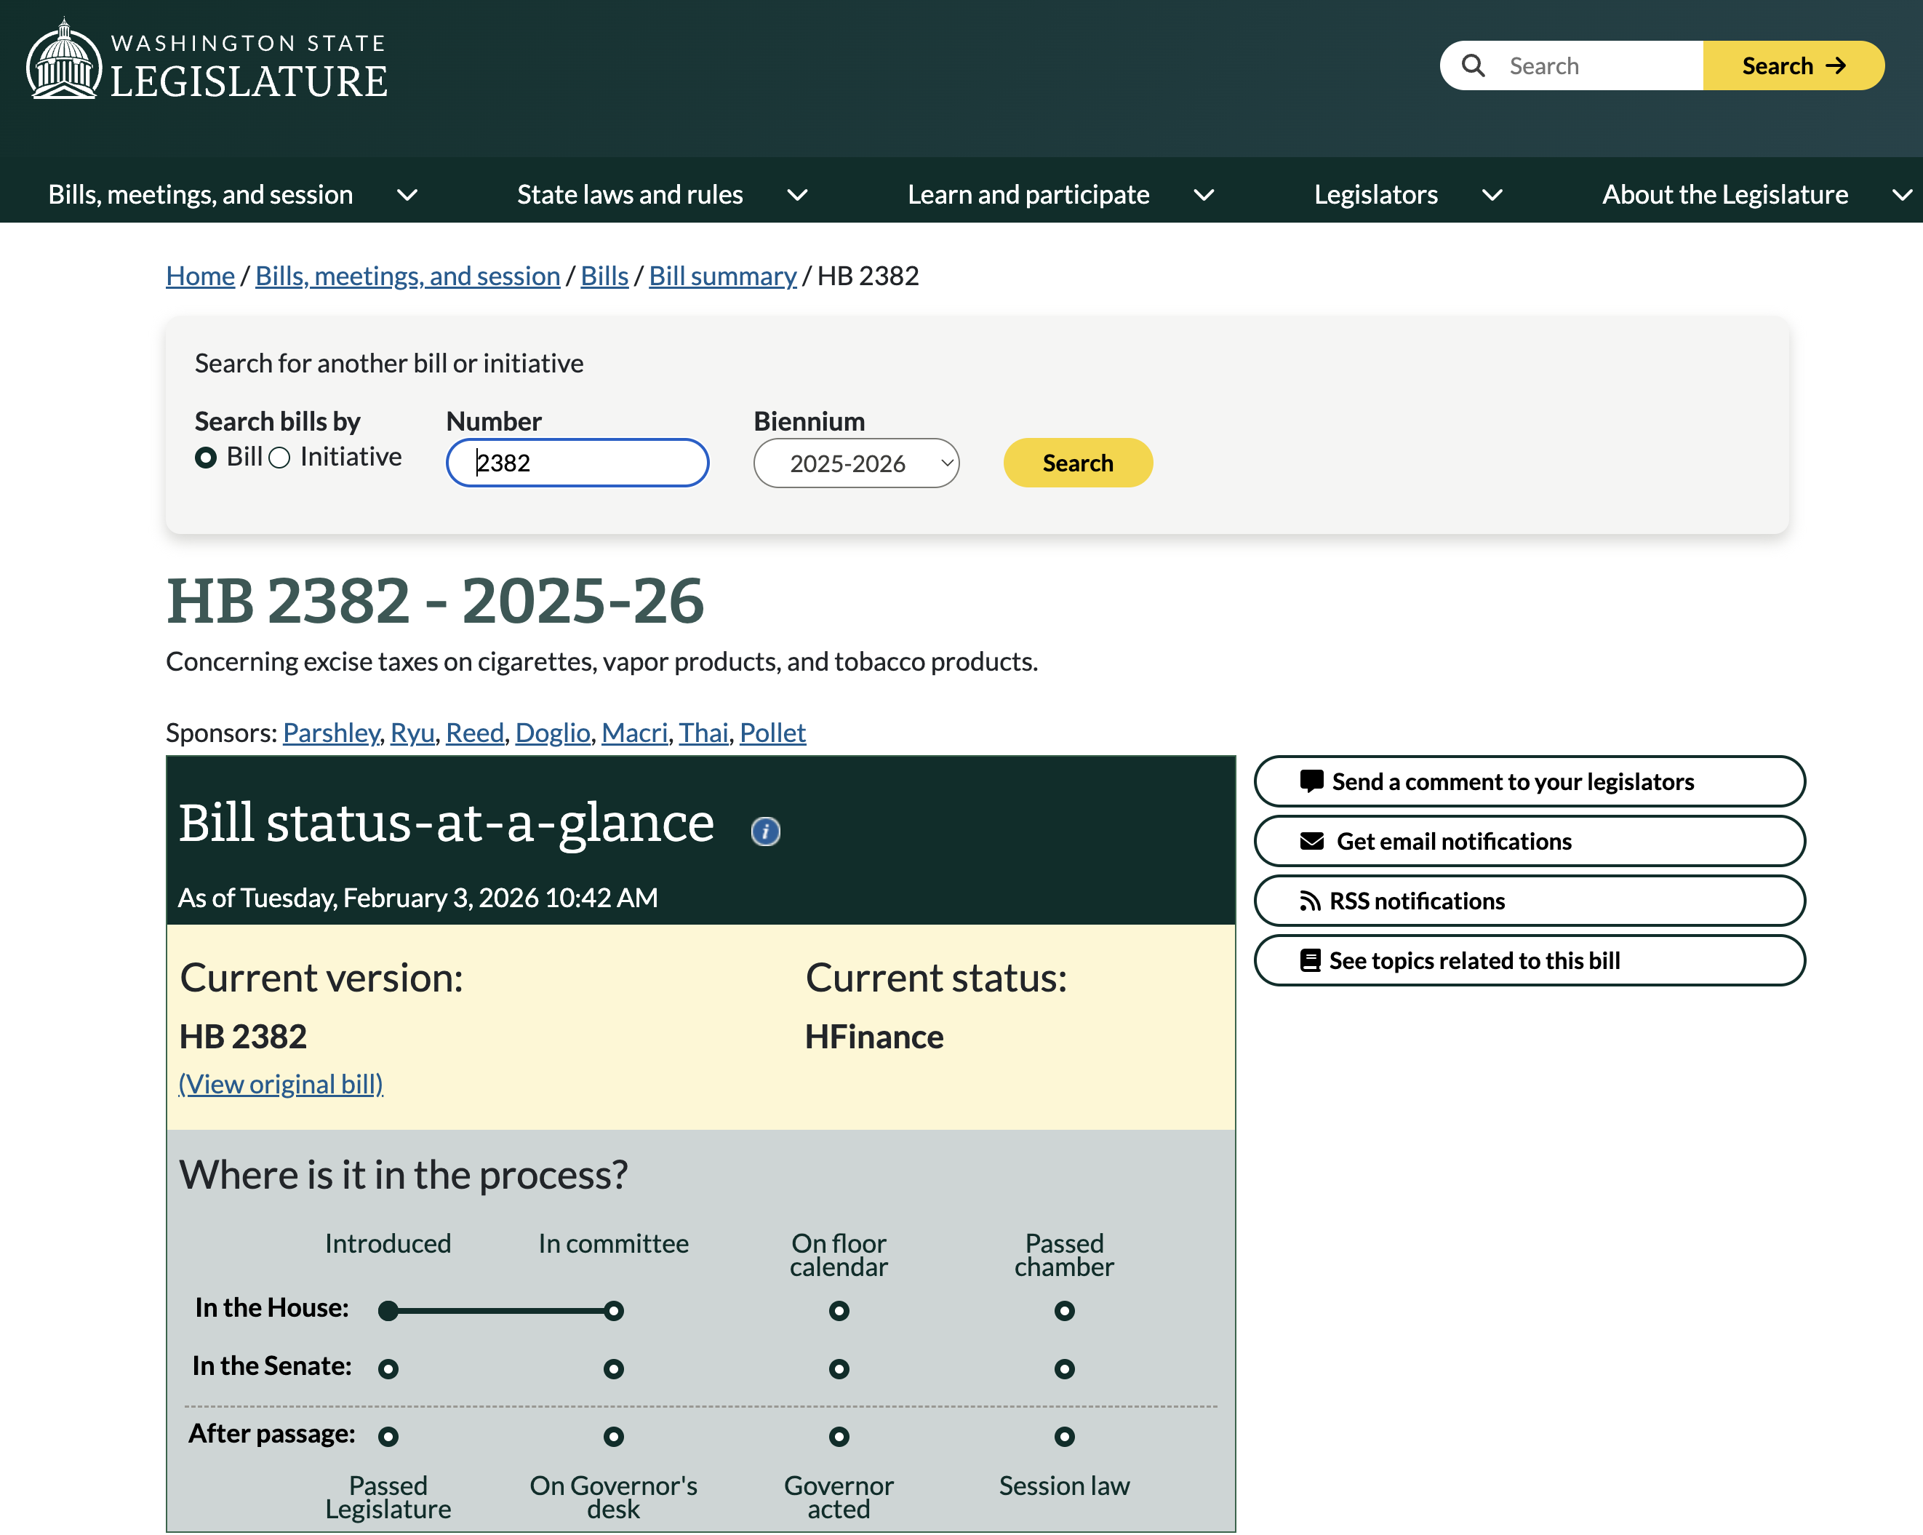Click the book icon for related topics

click(x=1309, y=960)
